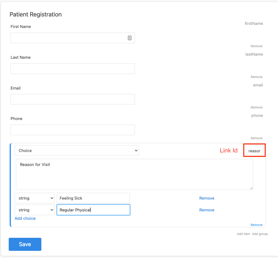Open the answer type dropdown for Regular Physical
The image size is (278, 258).
tap(35, 210)
